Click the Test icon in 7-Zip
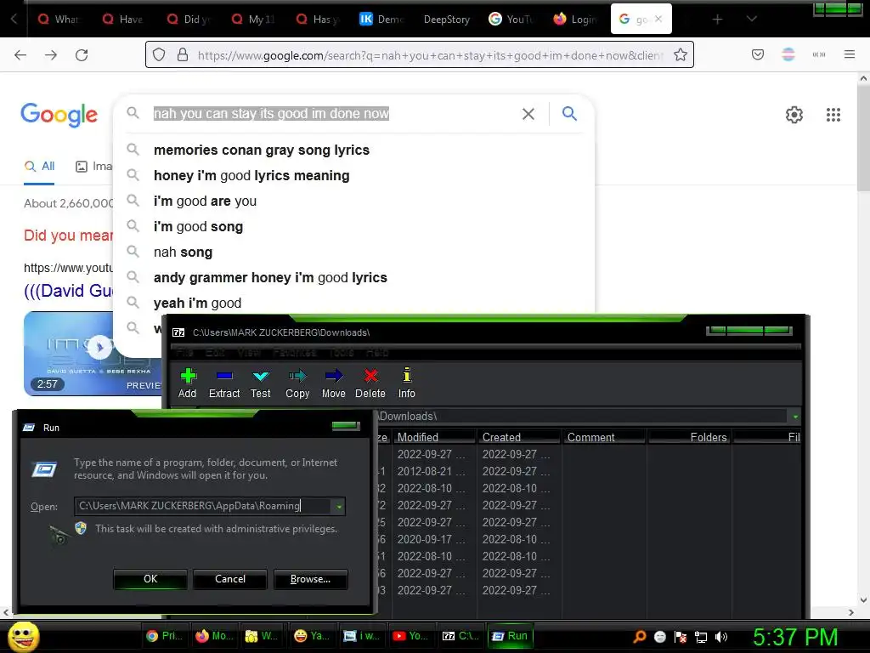The height and width of the screenshot is (653, 870). (x=260, y=377)
